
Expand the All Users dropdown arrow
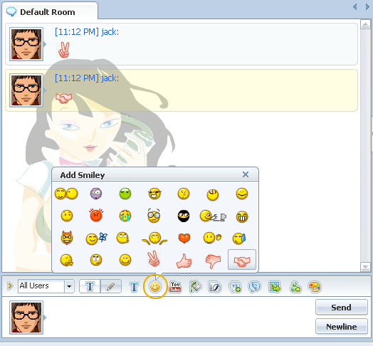pos(69,286)
